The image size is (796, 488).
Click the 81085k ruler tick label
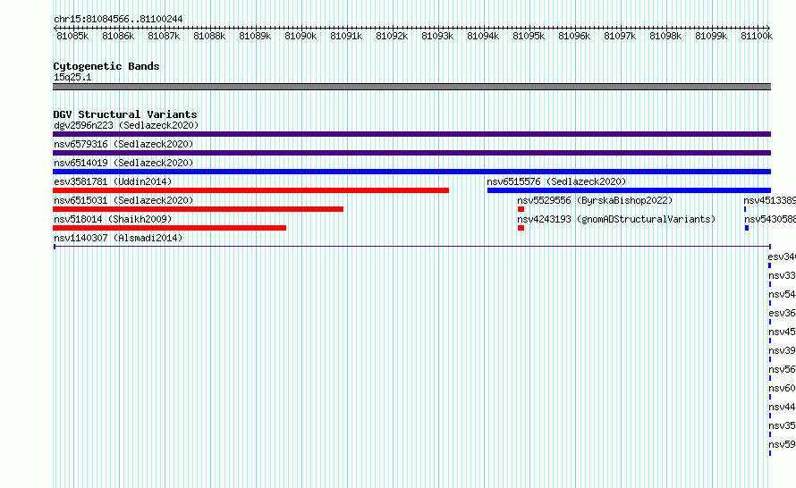[72, 36]
